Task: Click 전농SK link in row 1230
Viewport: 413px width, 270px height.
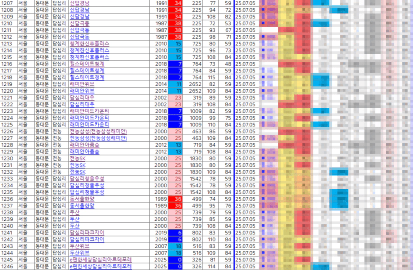Action: [78, 158]
